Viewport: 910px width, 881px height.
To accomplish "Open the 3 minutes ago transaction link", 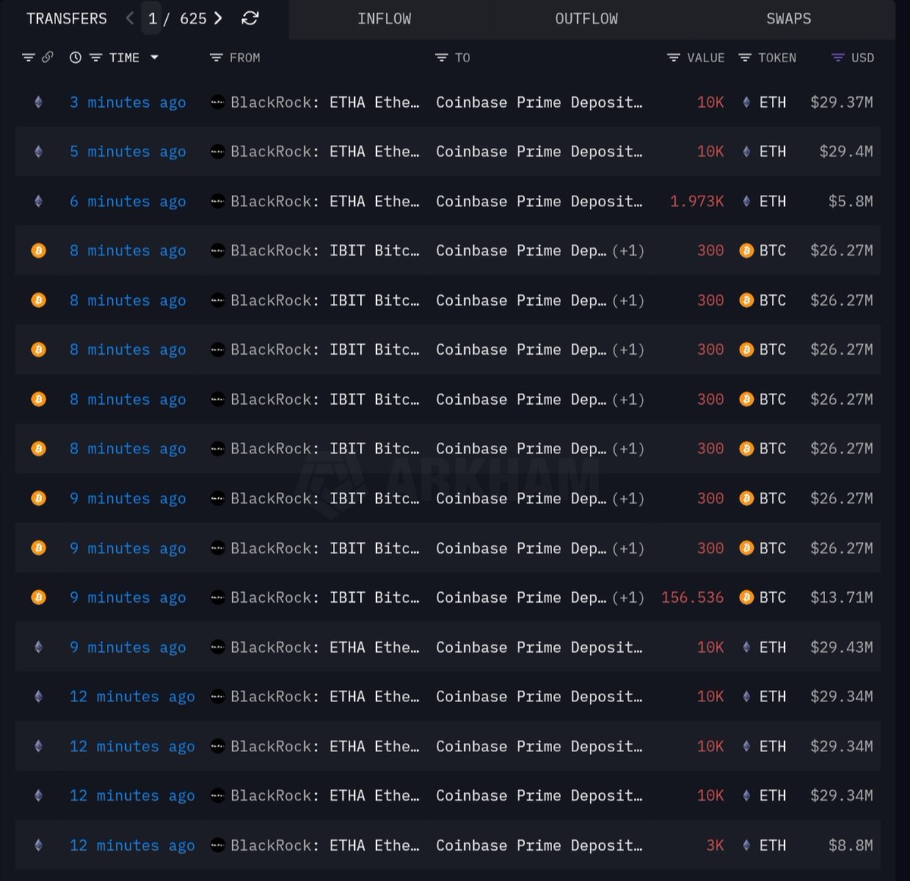I will [x=127, y=102].
